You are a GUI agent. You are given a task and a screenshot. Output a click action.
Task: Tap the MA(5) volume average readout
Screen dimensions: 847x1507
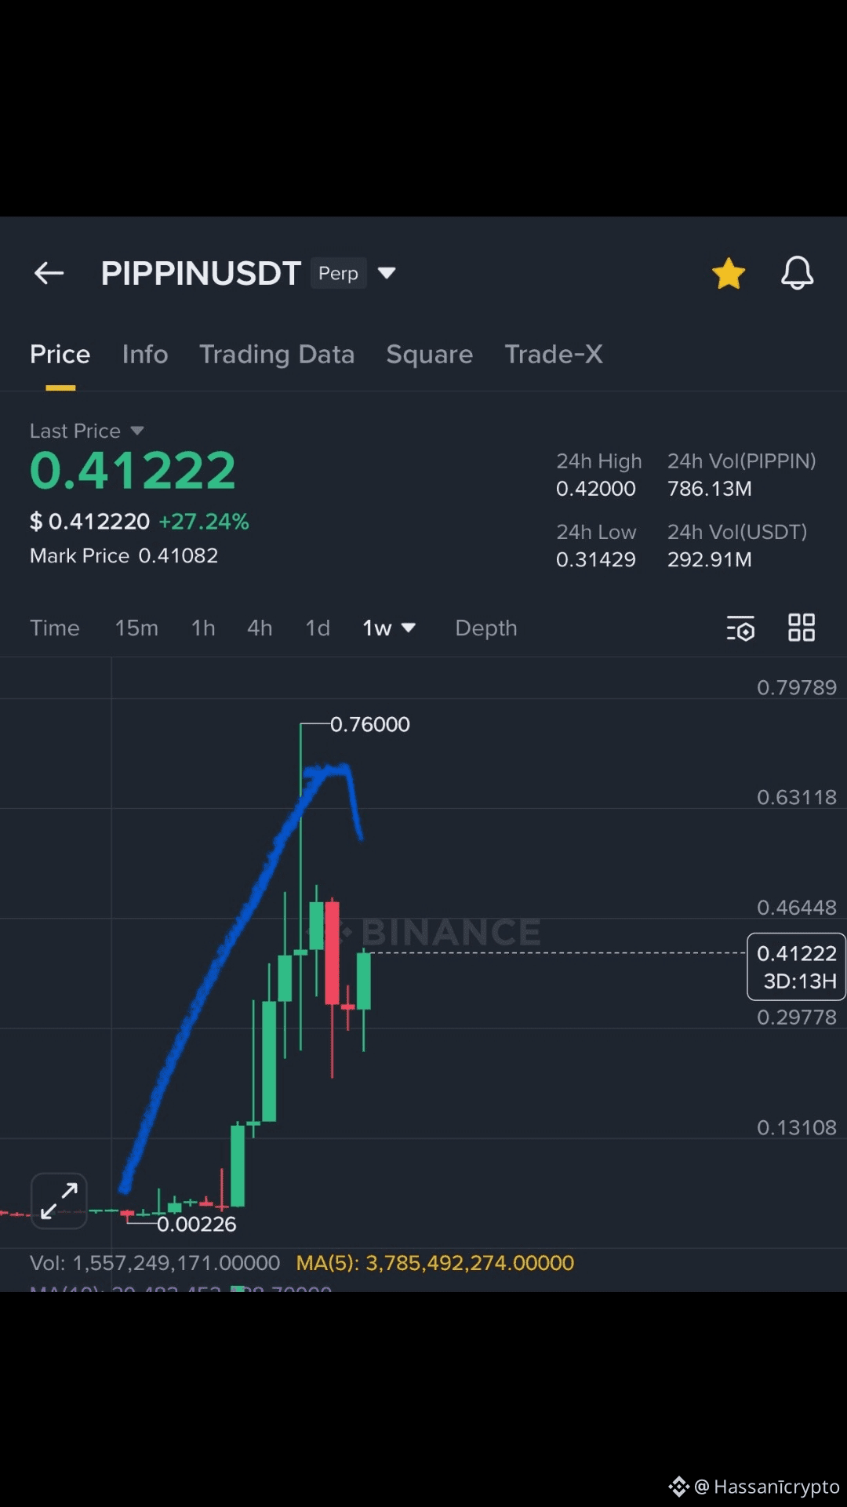[435, 1263]
